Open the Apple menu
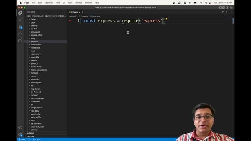 click(x=20, y=3)
